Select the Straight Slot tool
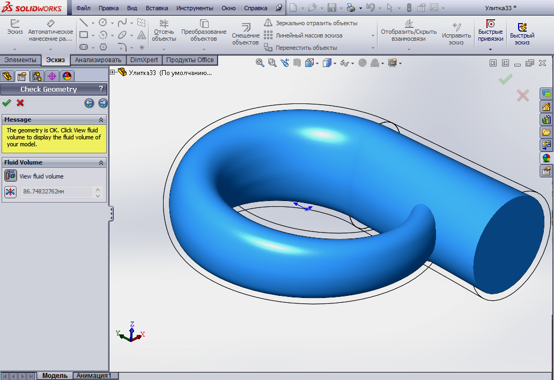 pyautogui.click(x=84, y=47)
